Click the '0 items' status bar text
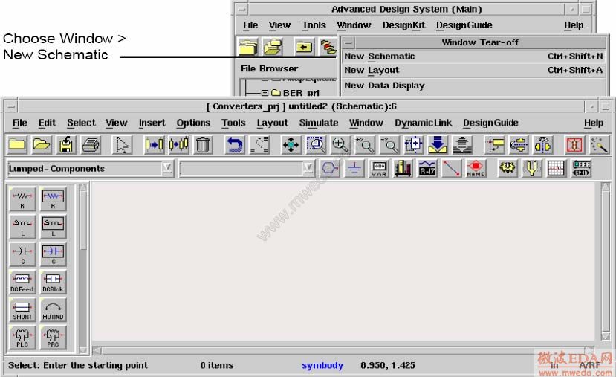The image size is (616, 377). [x=217, y=366]
